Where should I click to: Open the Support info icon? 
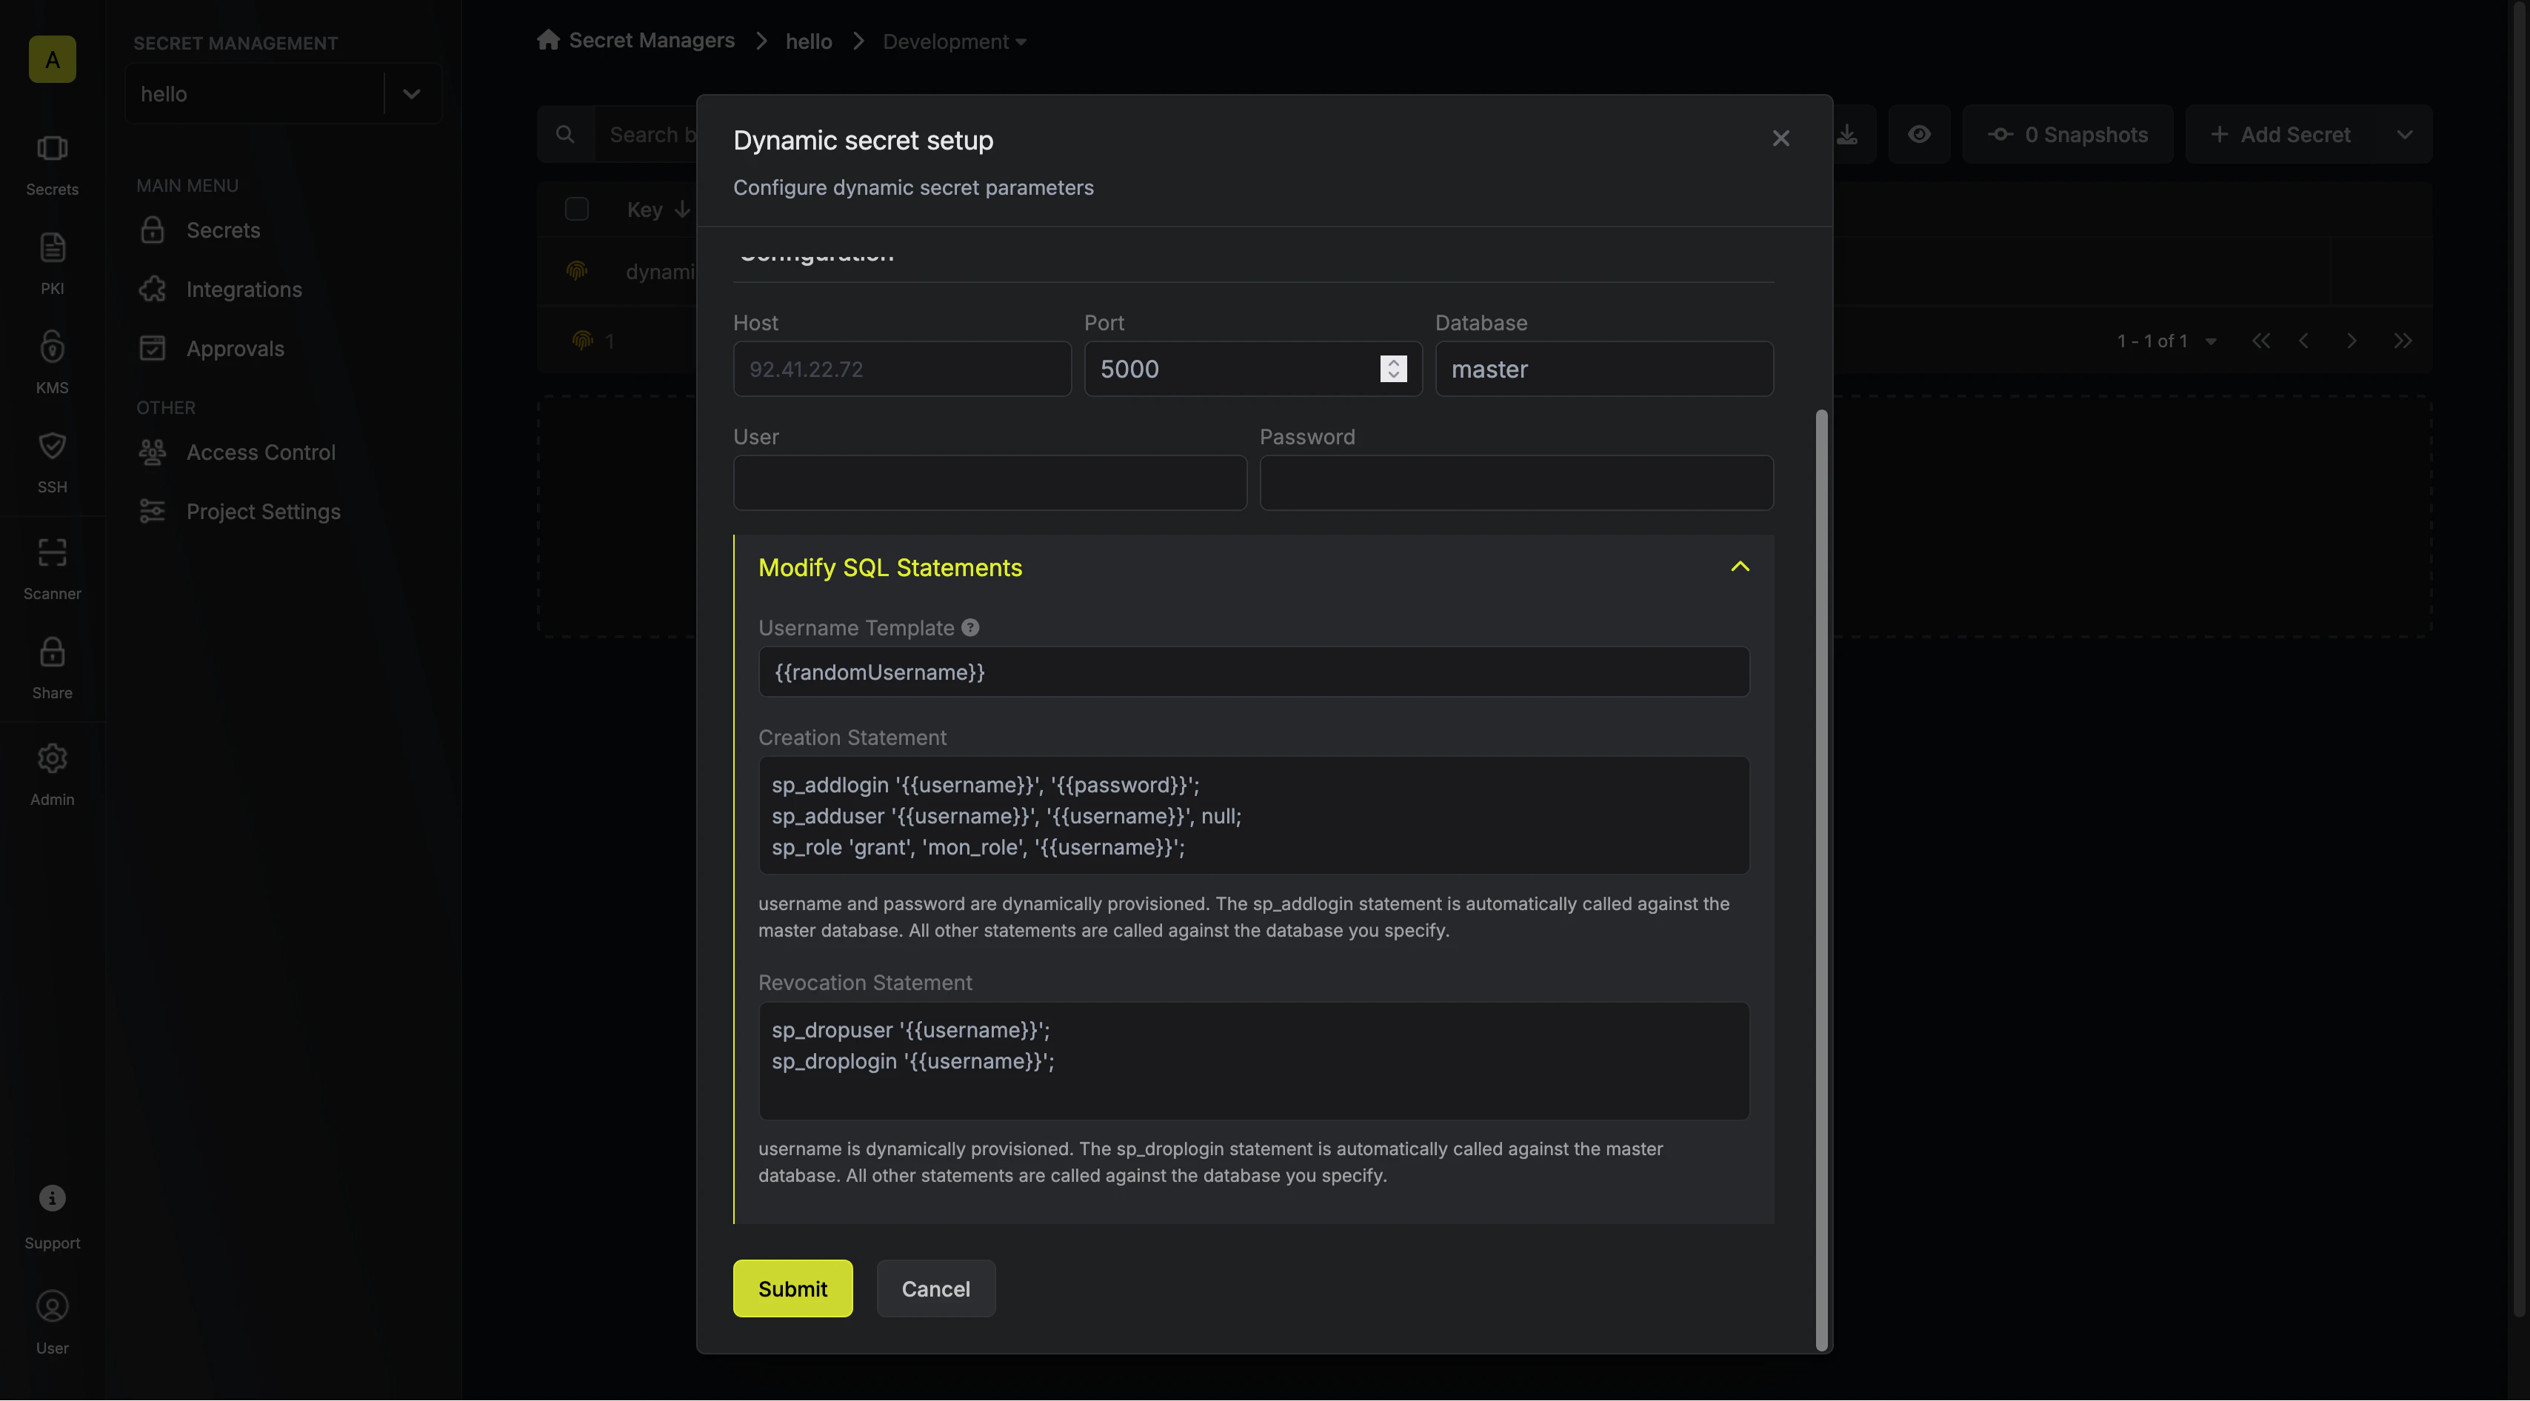[52, 1199]
